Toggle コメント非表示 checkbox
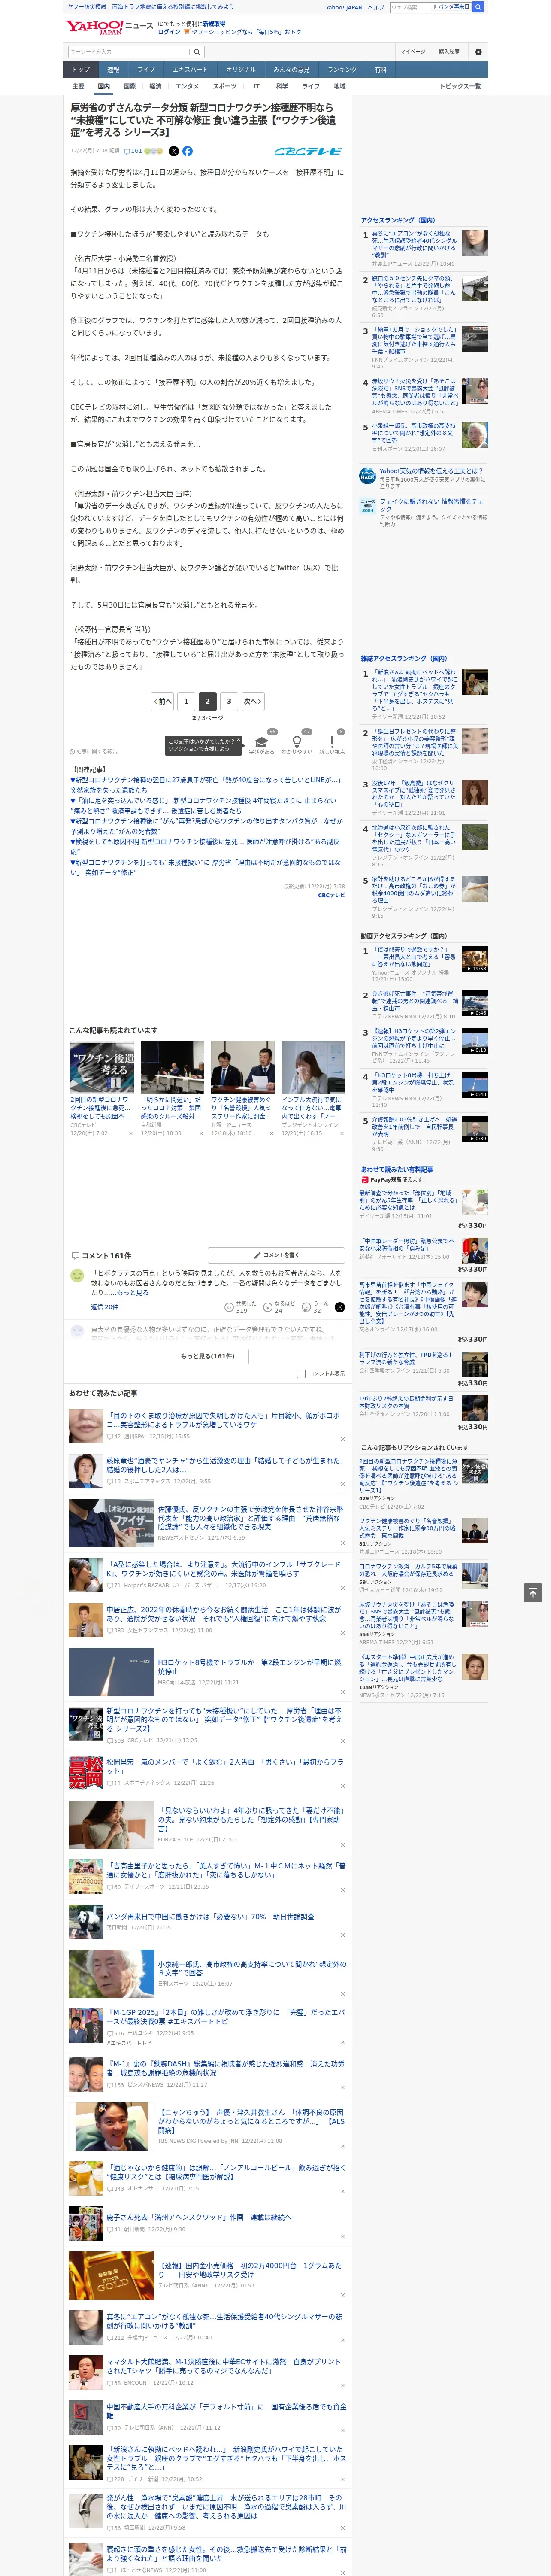This screenshot has width=551, height=2576. click(x=301, y=1373)
